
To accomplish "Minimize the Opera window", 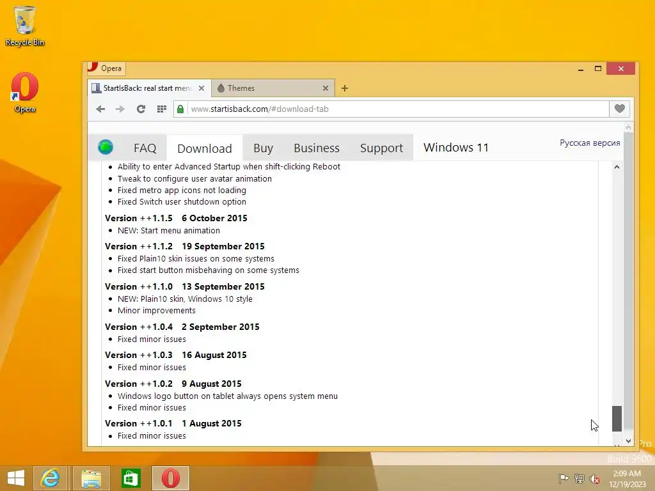I will (x=581, y=69).
